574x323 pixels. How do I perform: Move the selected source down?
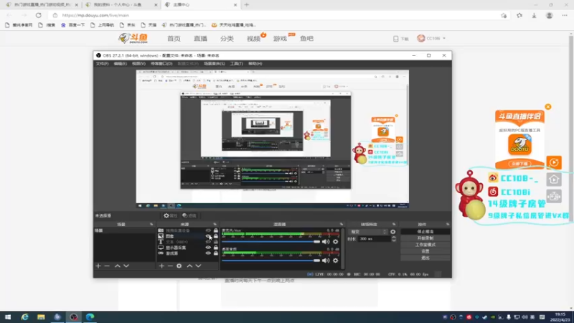[x=199, y=266]
